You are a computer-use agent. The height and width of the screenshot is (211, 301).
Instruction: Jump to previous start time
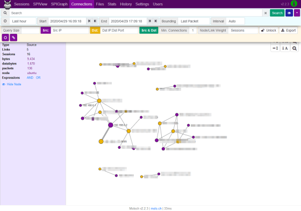point(89,21)
